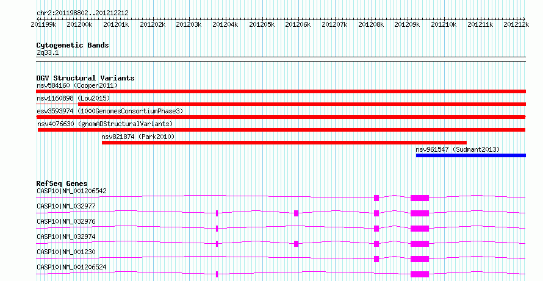543x281 pixels.
Task: Click the thin exon near 201204k in CASP10|NM_032976
Action: (217, 229)
